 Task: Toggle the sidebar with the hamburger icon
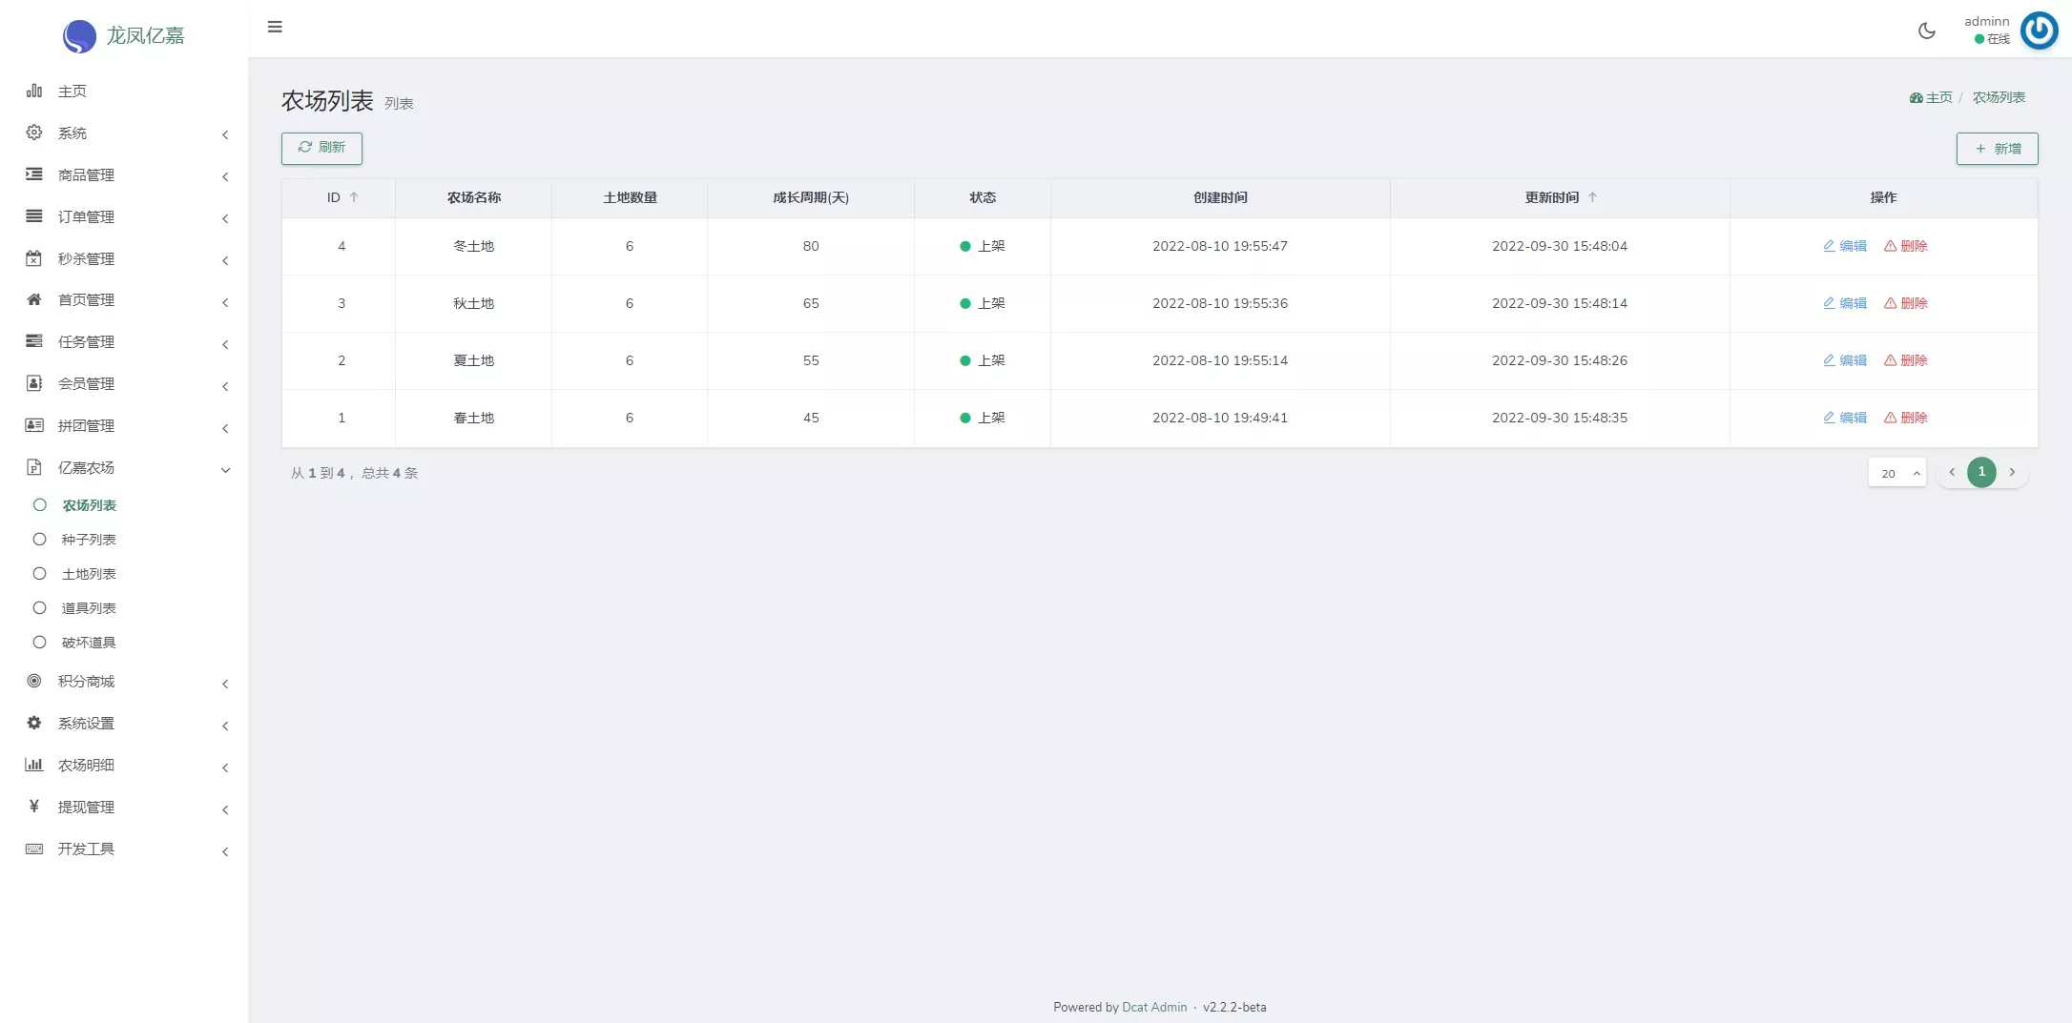[275, 27]
